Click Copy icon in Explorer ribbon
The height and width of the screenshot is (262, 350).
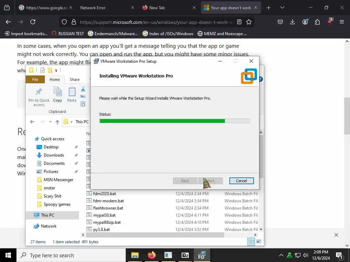tap(57, 95)
